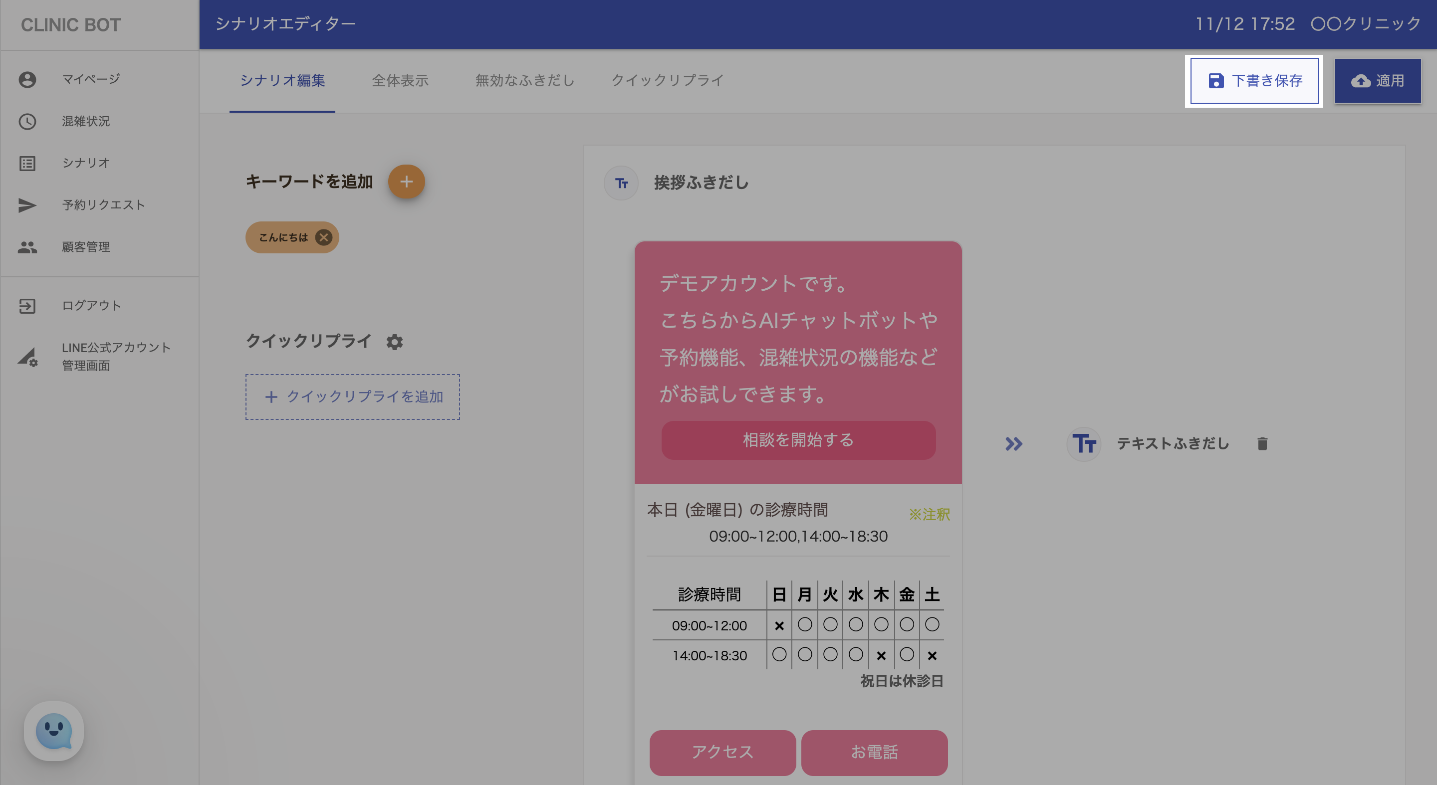Open the chatbot mascot widget
This screenshot has height=785, width=1437.
pos(53,731)
